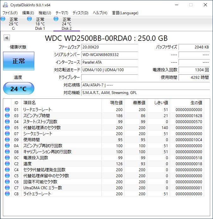
Task: Click raw value 0000000010C4 in 使用時間 row
Action: point(189,140)
